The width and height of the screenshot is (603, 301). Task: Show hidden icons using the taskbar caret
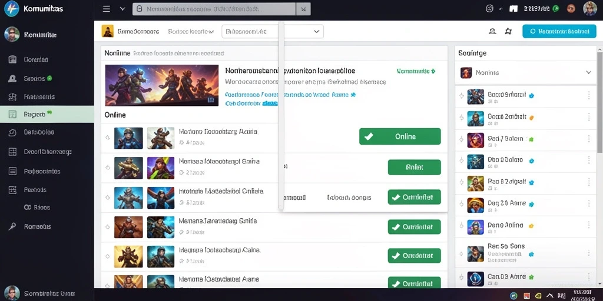click(549, 296)
